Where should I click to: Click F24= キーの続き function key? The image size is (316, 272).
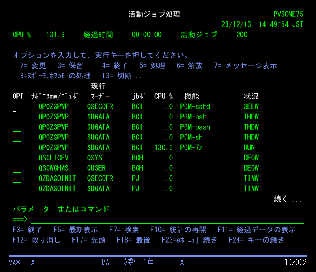pyautogui.click(x=256, y=240)
